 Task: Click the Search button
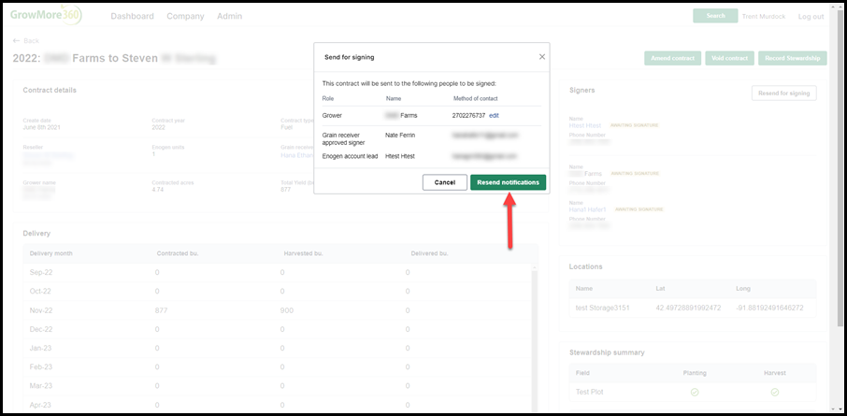coord(715,16)
